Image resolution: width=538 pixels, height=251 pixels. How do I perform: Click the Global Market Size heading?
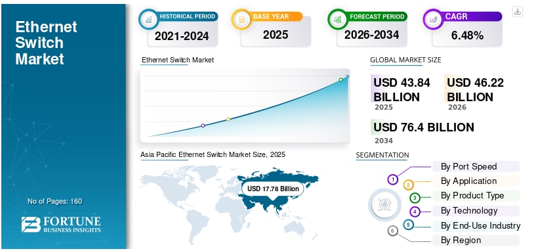click(405, 60)
